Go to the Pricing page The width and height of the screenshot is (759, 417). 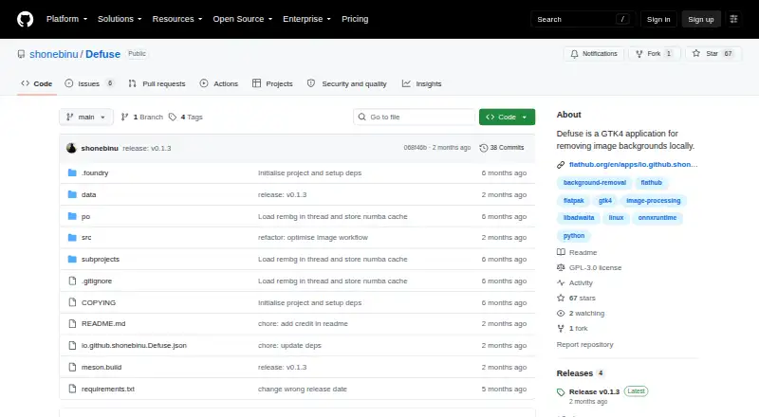tap(355, 19)
